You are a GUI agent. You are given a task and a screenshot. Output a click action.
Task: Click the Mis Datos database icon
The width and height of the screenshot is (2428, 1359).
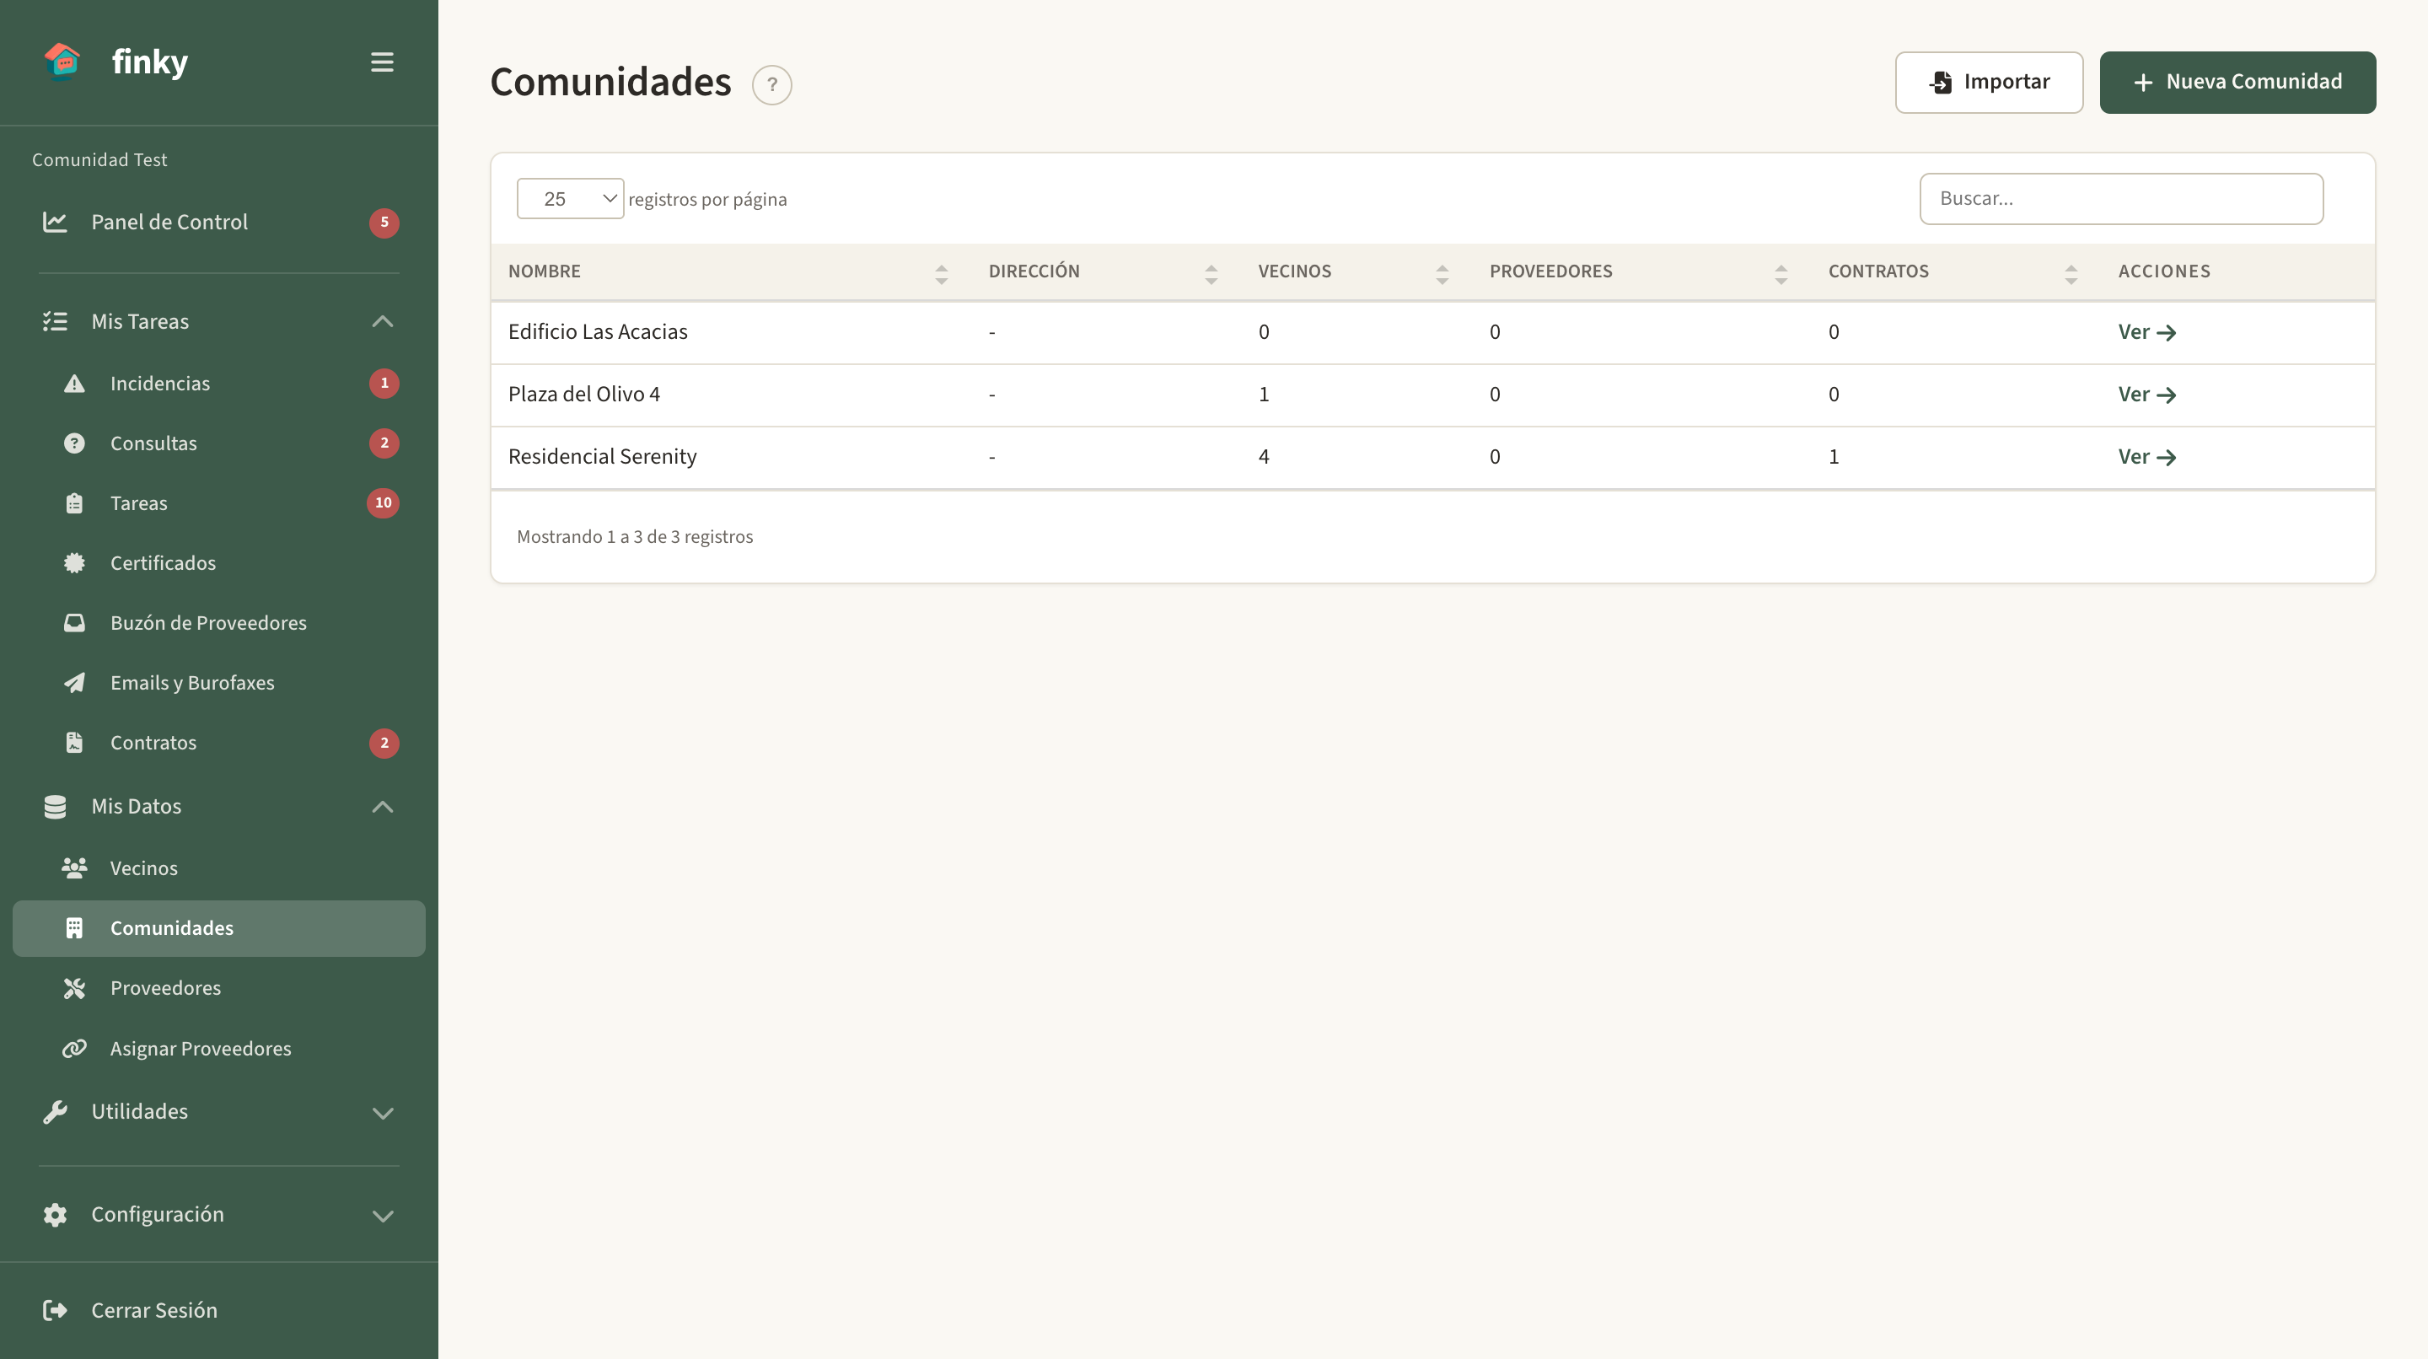(55, 807)
